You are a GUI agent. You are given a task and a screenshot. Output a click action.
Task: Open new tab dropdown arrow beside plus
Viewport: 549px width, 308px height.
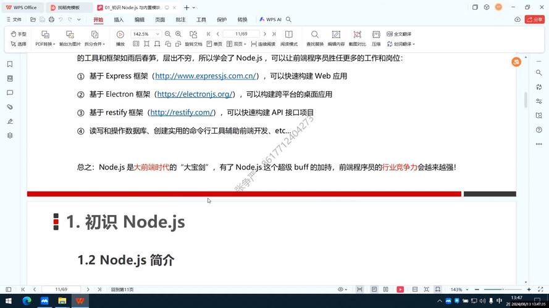tap(194, 7)
